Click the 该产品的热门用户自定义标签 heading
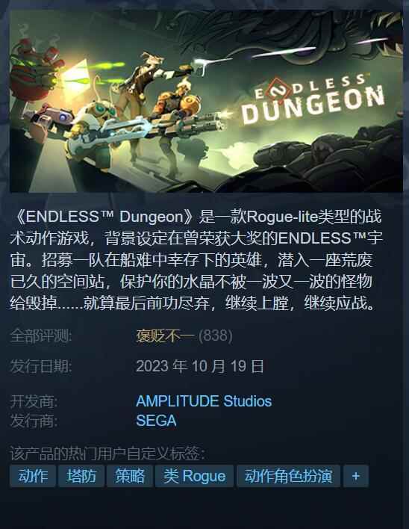Image resolution: width=409 pixels, height=529 pixels. 107,454
